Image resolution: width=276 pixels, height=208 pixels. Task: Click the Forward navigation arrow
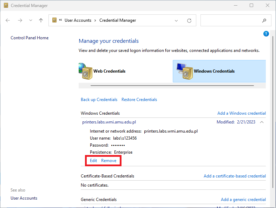pyautogui.click(x=20, y=20)
